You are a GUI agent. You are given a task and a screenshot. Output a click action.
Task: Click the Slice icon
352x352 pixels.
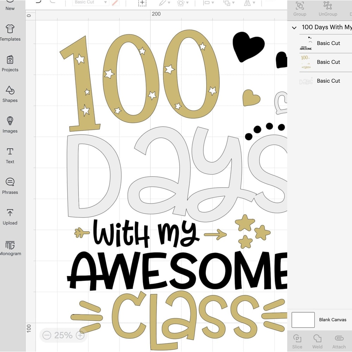[297, 340]
